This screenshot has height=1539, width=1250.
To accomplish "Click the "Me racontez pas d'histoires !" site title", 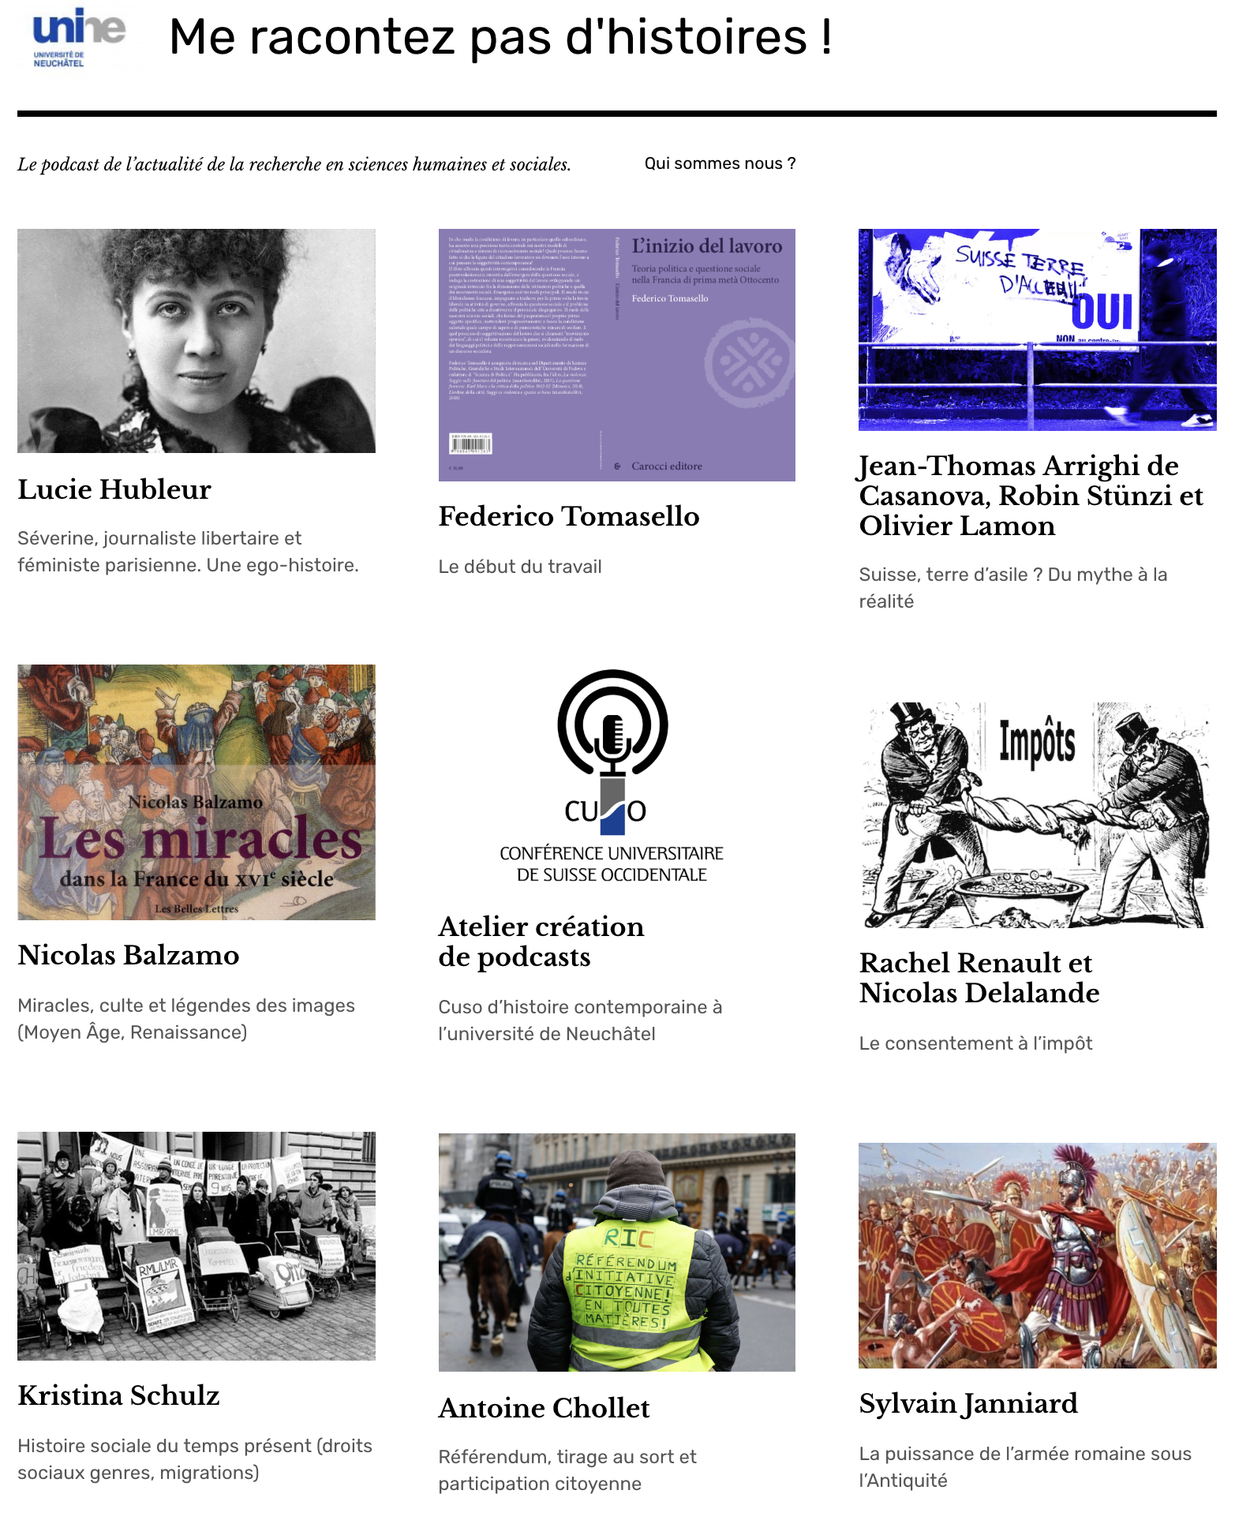I will tap(501, 37).
